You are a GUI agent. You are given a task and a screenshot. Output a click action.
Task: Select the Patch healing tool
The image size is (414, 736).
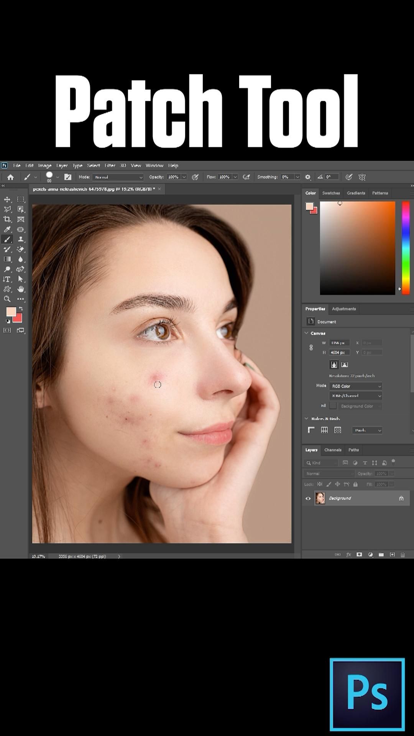[x=21, y=229]
